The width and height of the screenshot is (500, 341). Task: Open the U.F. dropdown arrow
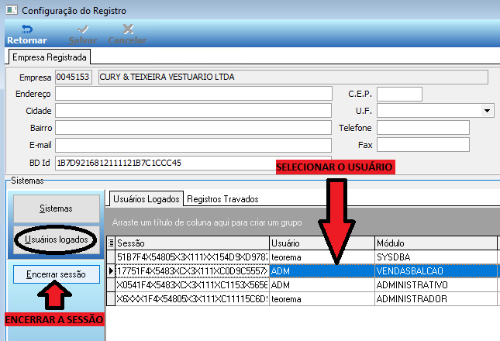click(x=487, y=111)
